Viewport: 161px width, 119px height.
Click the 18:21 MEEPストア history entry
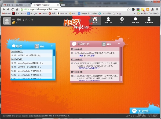click(x=31, y=67)
